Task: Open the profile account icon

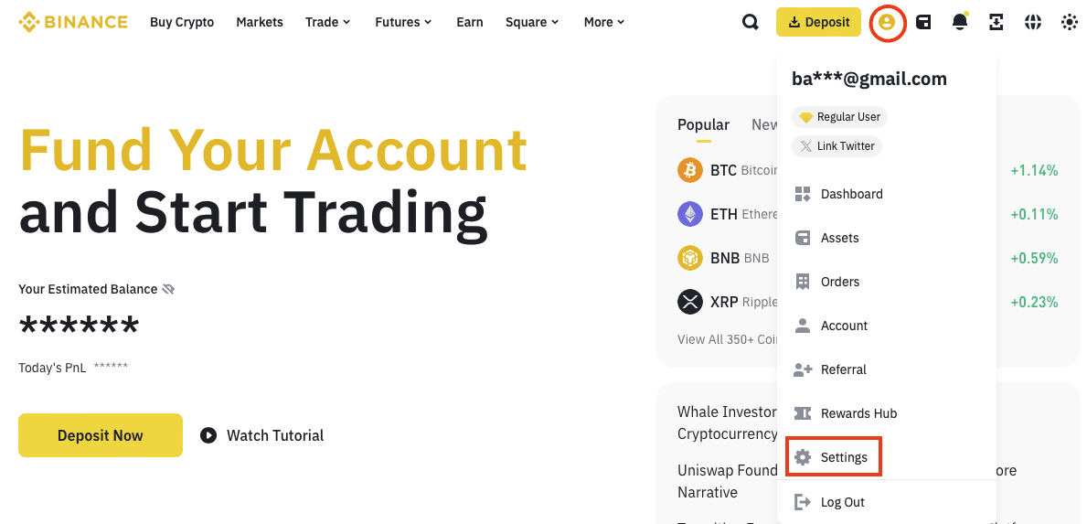Action: [x=887, y=22]
